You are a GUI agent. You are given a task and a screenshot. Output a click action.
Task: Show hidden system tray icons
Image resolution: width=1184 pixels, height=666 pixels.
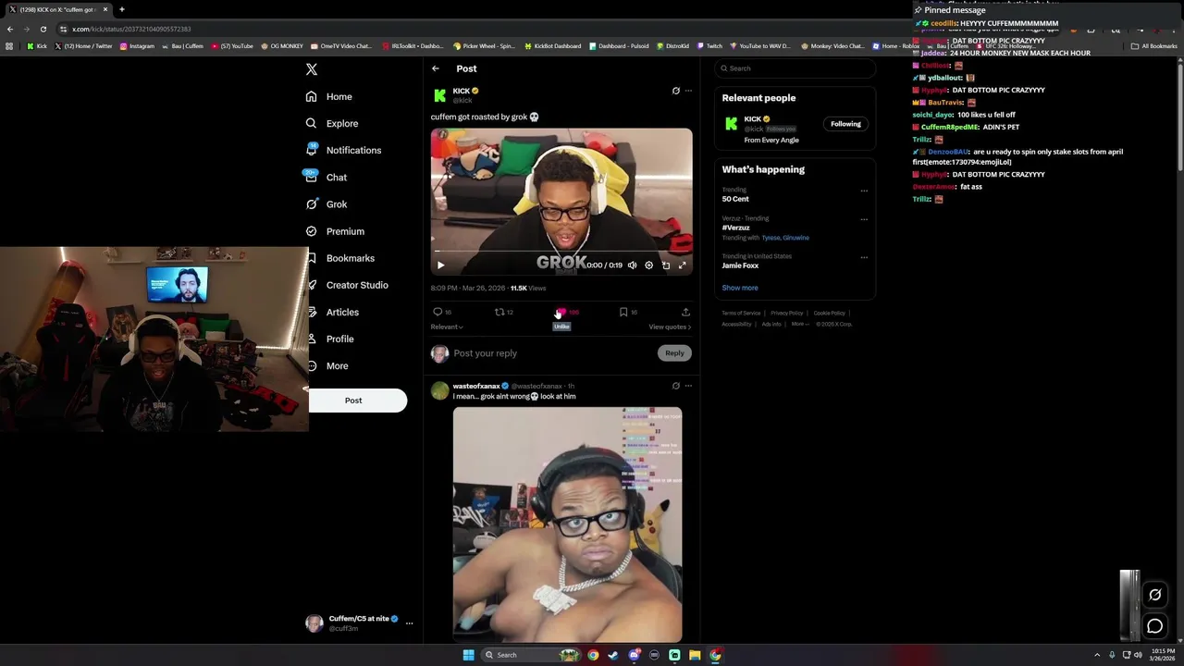point(1097,655)
